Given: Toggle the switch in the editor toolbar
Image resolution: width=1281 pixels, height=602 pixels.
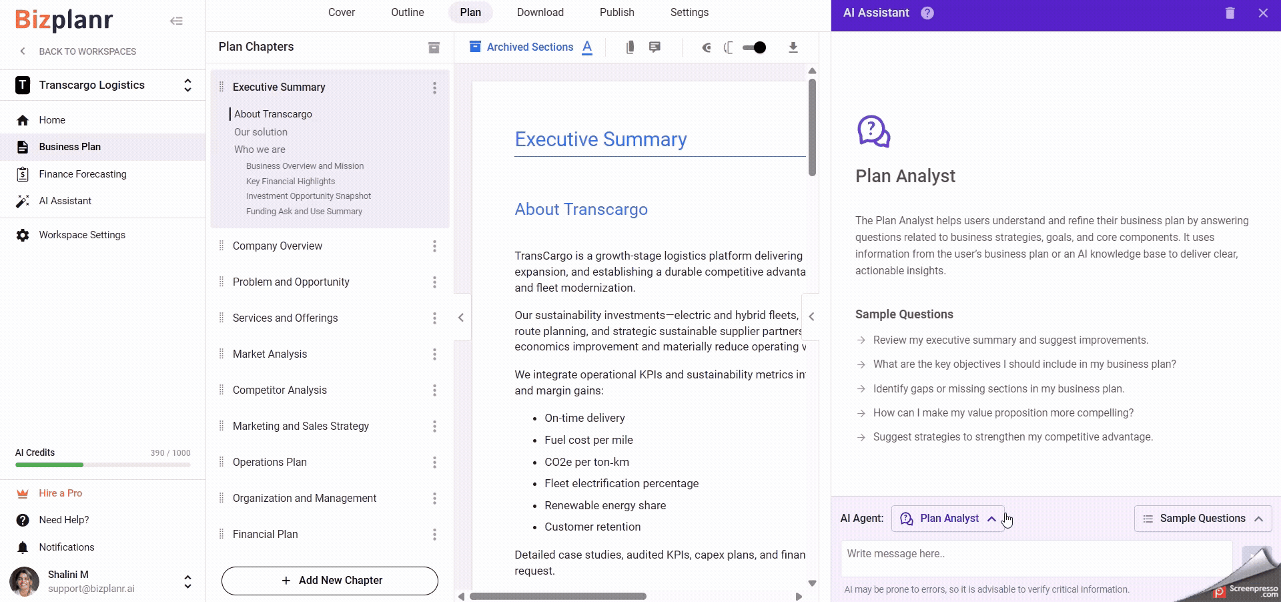Looking at the screenshot, I should [755, 47].
